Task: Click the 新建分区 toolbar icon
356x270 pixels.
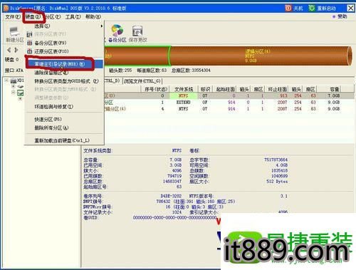Action: pos(14,31)
